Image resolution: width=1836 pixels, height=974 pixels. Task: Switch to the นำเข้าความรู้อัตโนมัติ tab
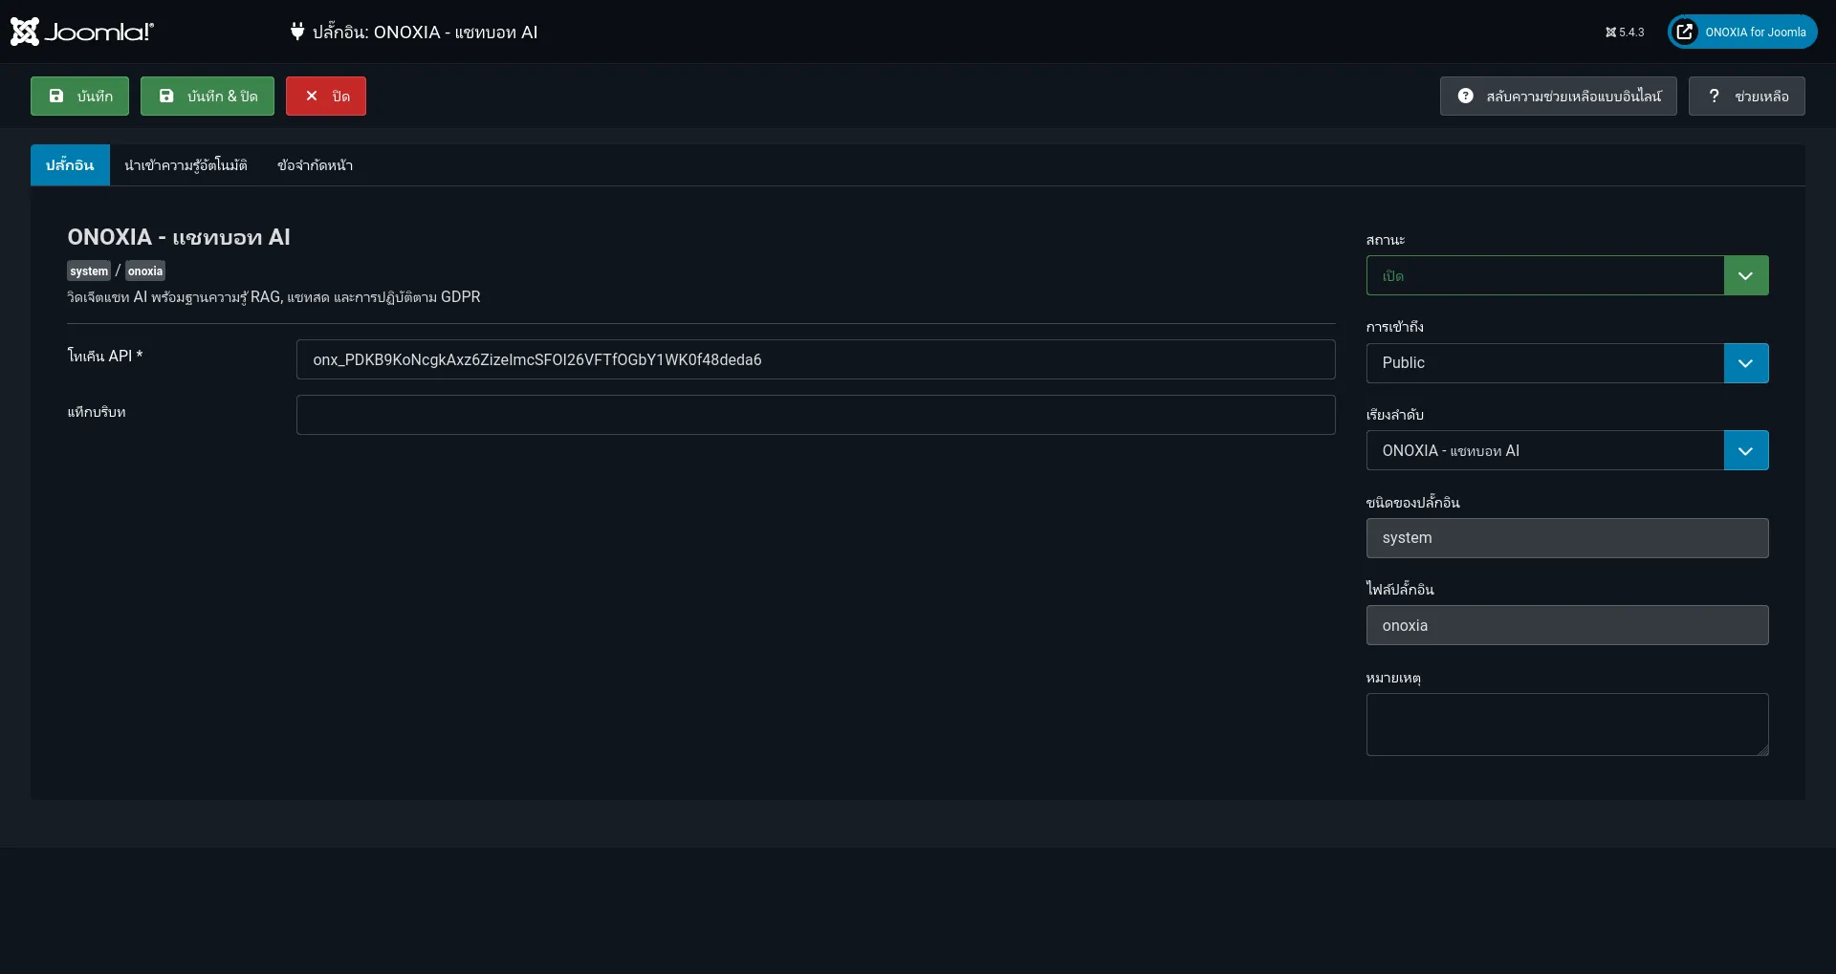coord(186,164)
